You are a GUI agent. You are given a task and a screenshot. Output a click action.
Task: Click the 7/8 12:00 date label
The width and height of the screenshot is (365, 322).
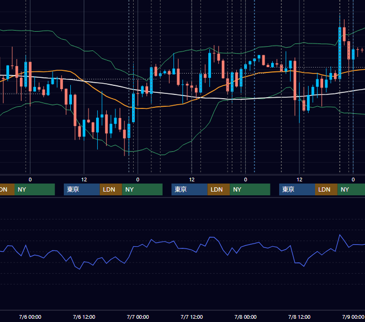(x=300, y=317)
